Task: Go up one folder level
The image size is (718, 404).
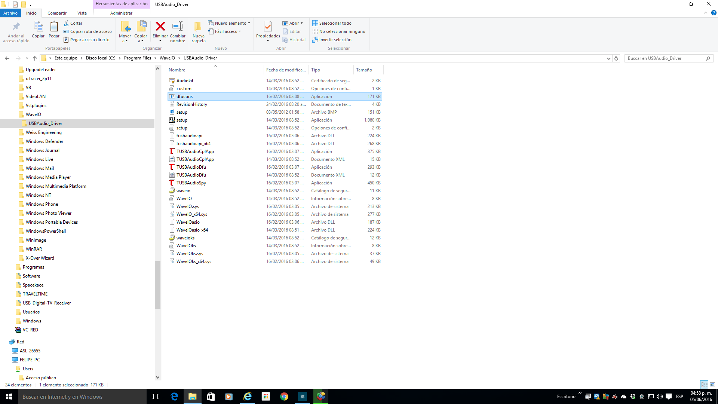Action: point(35,58)
